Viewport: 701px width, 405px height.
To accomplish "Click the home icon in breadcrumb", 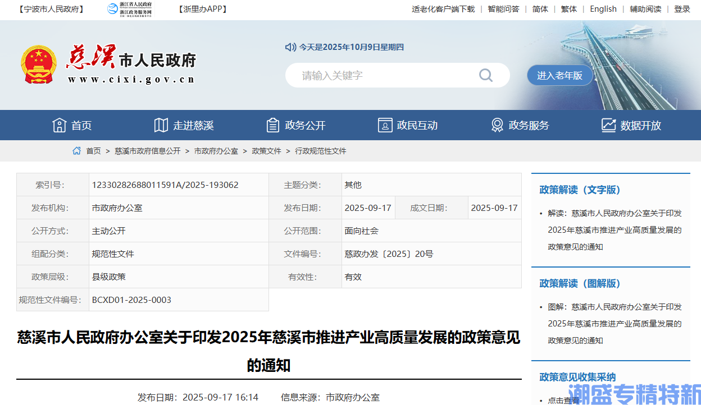I will pyautogui.click(x=77, y=151).
